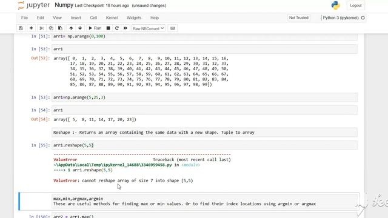
Task: Click the Traceback (most recent call last) text
Action: tap(192, 160)
